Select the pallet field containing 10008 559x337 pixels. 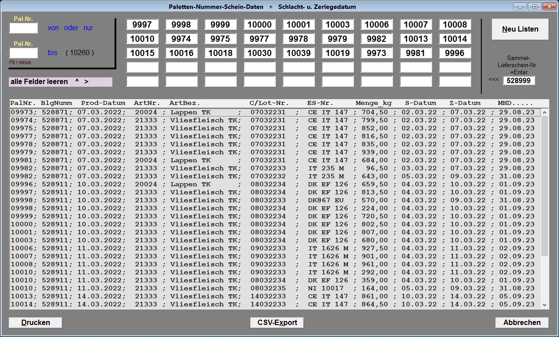(x=455, y=25)
